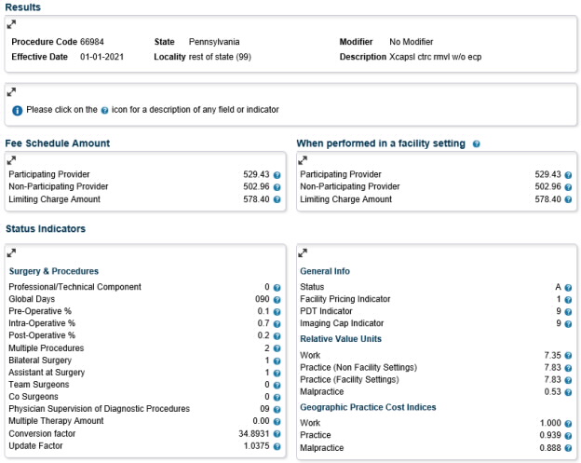Image resolution: width=581 pixels, height=463 pixels.
Task: Expand the facility setting amounts panel
Action: point(303,160)
